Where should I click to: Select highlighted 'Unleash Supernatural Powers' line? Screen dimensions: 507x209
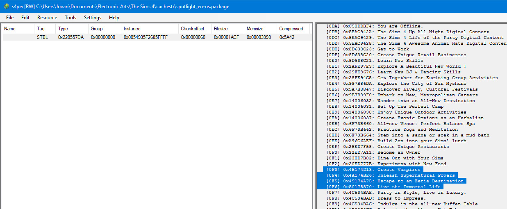pos(391,175)
